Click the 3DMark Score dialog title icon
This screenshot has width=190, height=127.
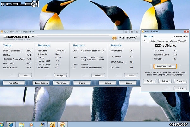(143, 32)
